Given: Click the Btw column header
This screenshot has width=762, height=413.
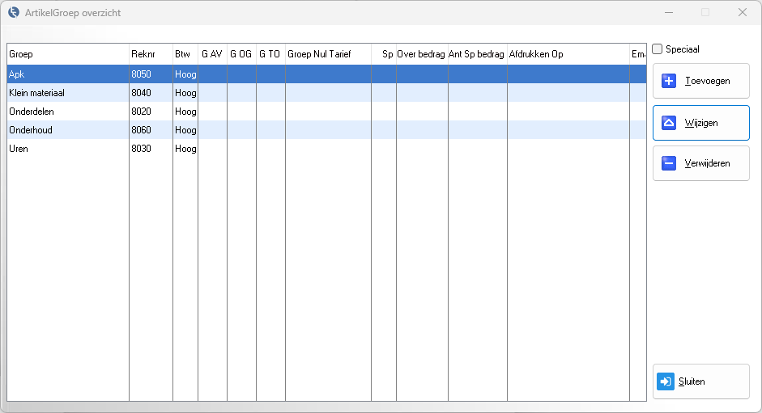Looking at the screenshot, I should 185,54.
